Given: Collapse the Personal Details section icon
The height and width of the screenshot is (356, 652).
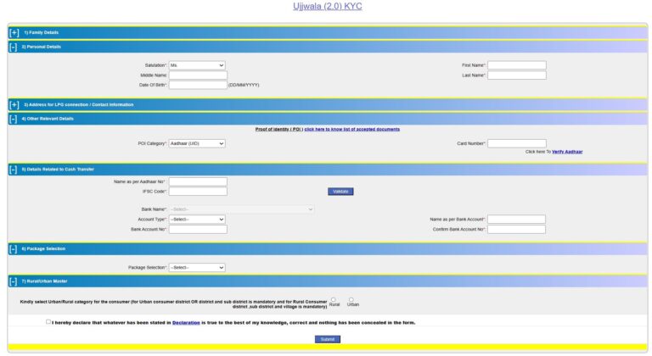Looking at the screenshot, I should (x=14, y=47).
